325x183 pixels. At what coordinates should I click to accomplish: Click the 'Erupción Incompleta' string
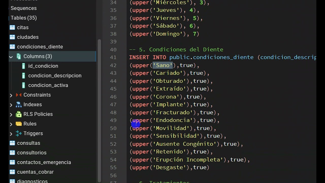188,160
